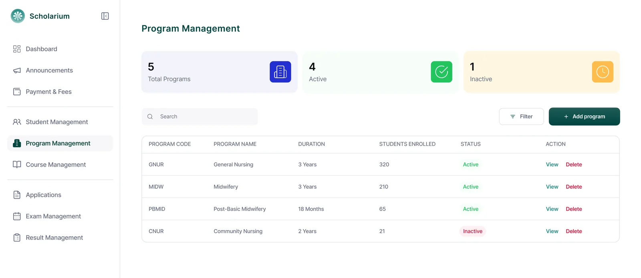
Task: Click the Program Management sidebar icon
Action: 17,143
